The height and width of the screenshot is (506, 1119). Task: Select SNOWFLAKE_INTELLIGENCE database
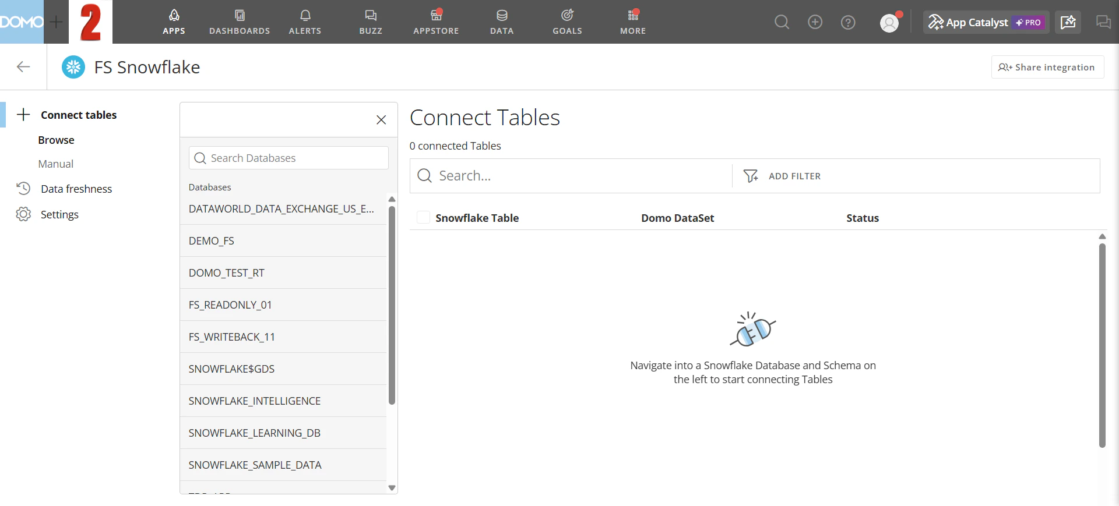pos(283,401)
